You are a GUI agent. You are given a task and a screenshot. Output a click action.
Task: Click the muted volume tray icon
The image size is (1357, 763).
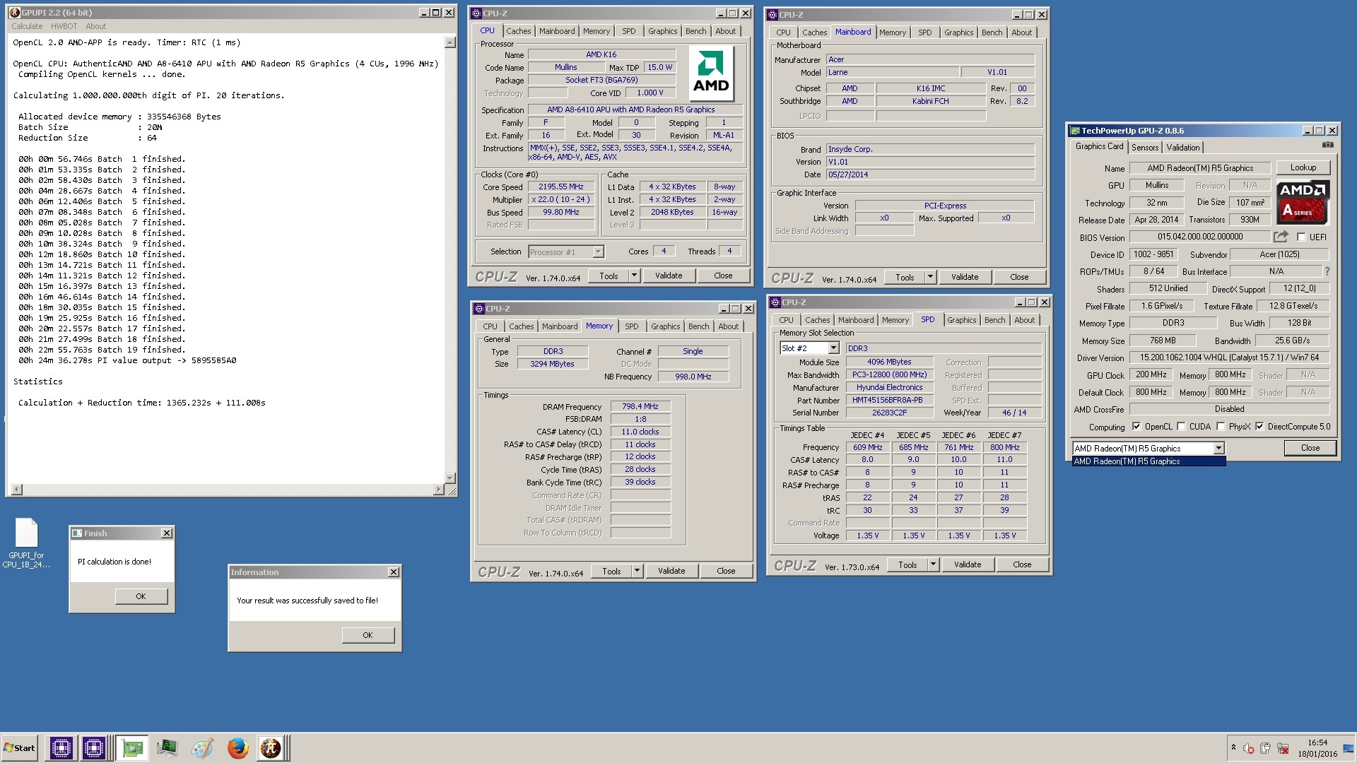(x=1249, y=748)
